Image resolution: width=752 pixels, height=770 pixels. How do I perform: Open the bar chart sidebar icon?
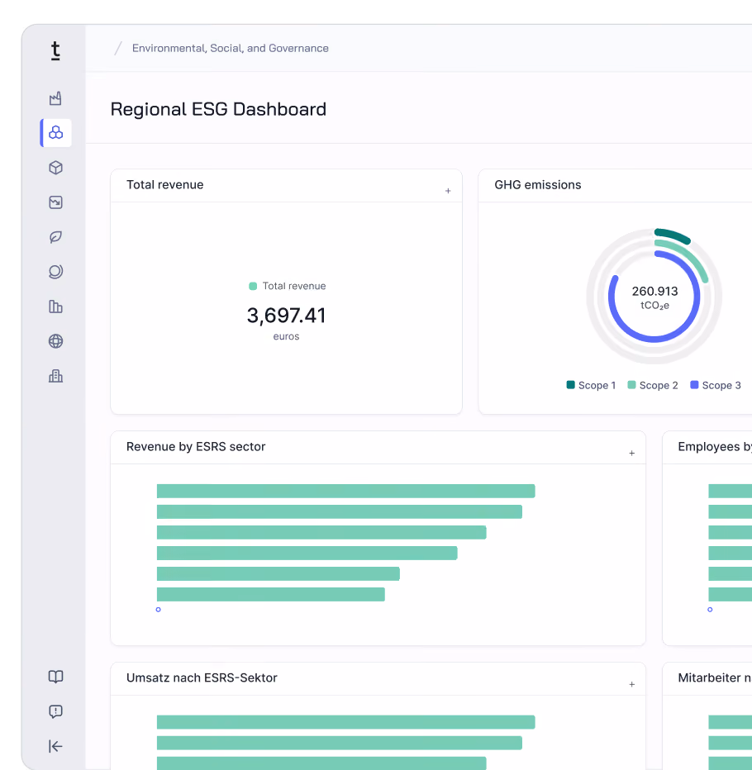tap(55, 307)
